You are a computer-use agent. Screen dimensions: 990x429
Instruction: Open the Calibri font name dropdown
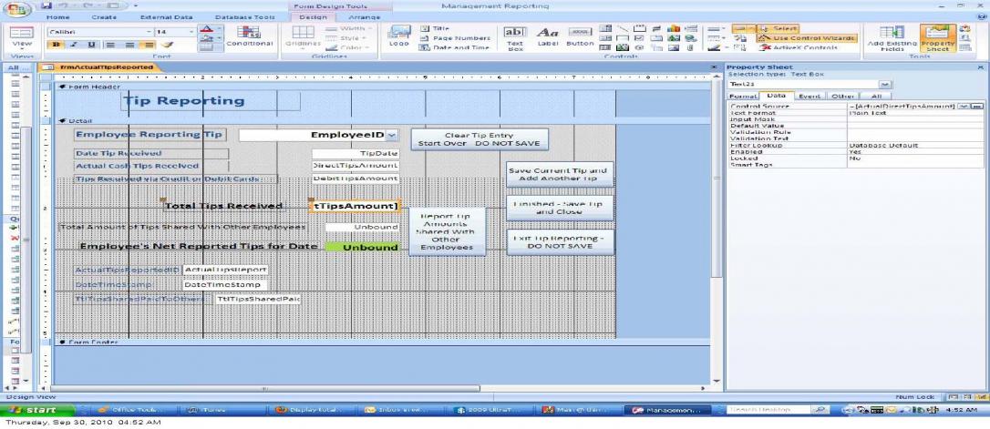149,32
